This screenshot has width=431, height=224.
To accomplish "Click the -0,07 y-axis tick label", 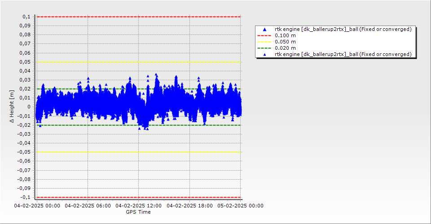I will point(24,170).
